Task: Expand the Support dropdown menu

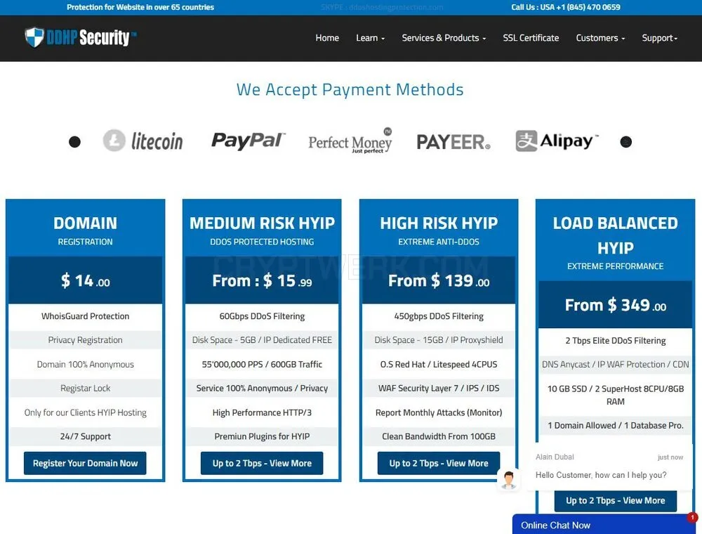Action: pos(659,38)
